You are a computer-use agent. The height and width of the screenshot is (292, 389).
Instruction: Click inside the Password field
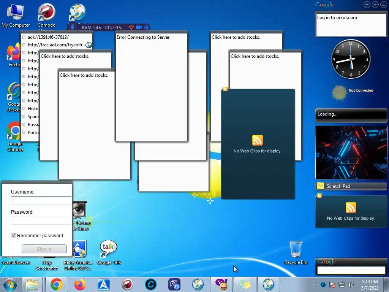point(41,220)
